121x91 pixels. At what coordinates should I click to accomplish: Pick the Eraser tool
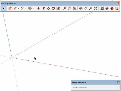click(10, 8)
